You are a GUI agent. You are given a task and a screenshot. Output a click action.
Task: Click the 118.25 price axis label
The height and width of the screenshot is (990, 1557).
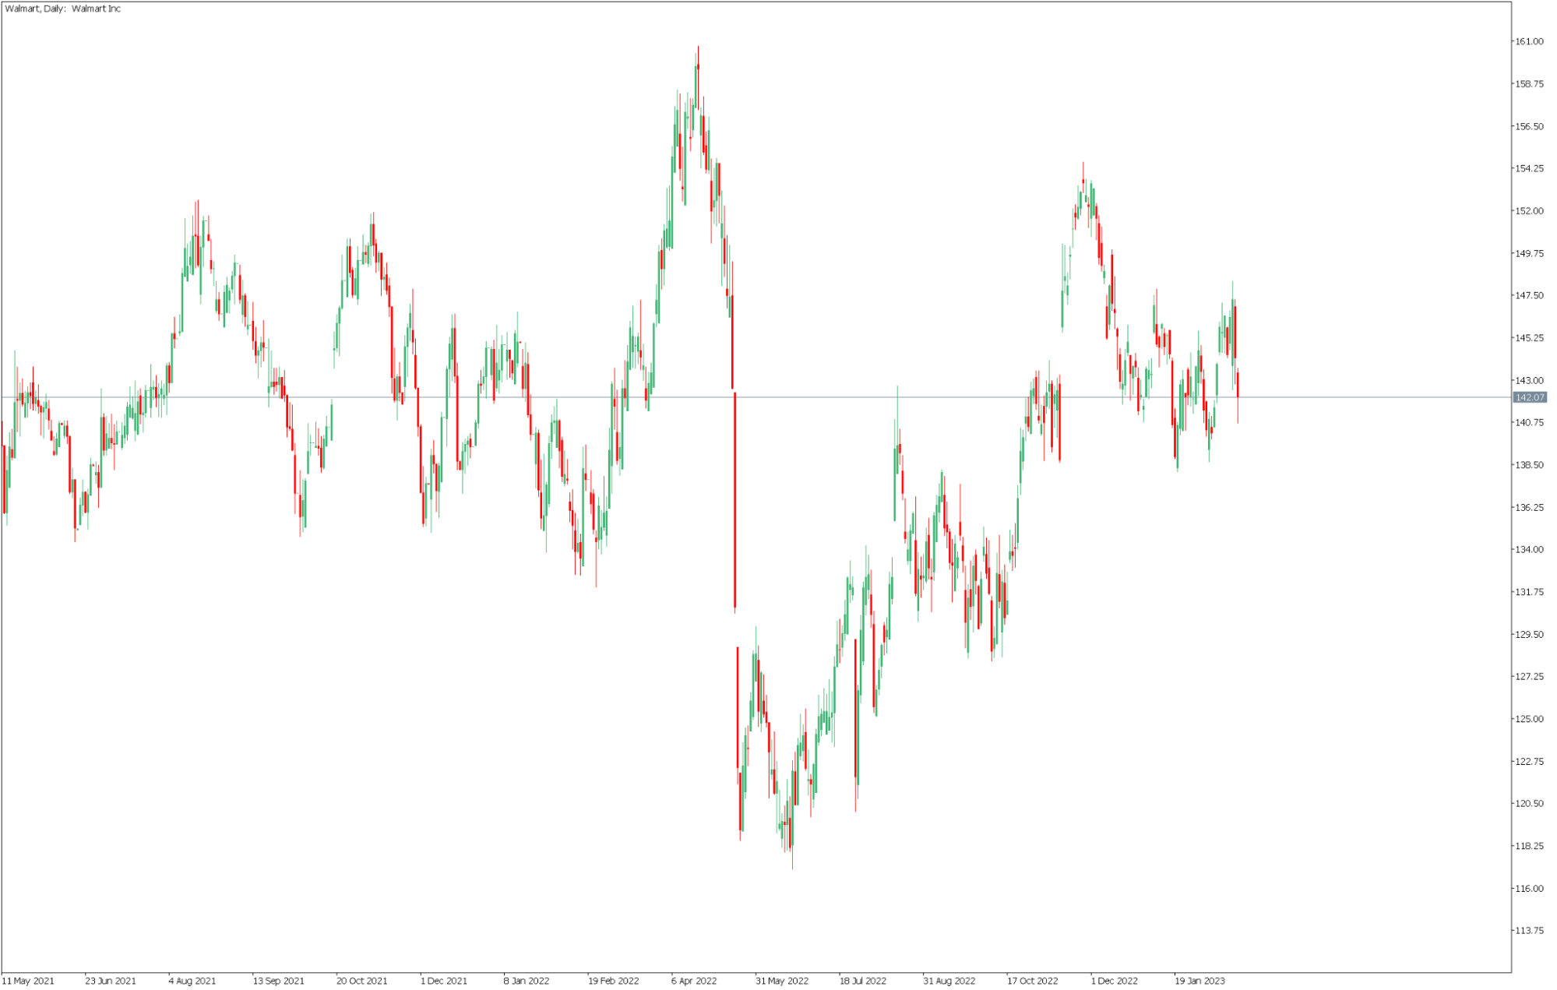(x=1528, y=846)
